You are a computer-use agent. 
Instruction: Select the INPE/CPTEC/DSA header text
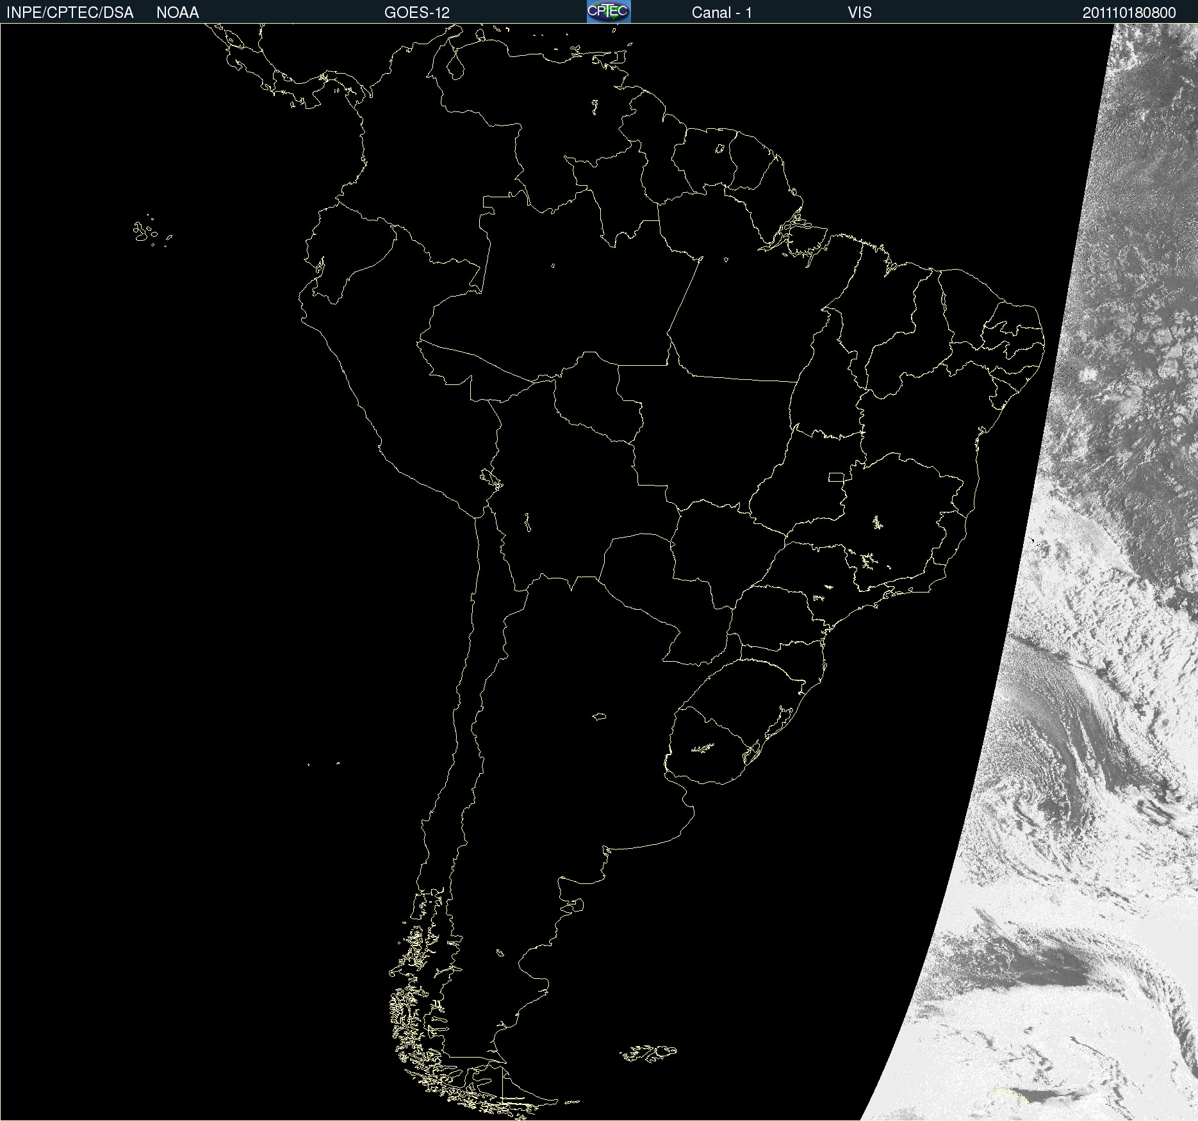coord(70,13)
